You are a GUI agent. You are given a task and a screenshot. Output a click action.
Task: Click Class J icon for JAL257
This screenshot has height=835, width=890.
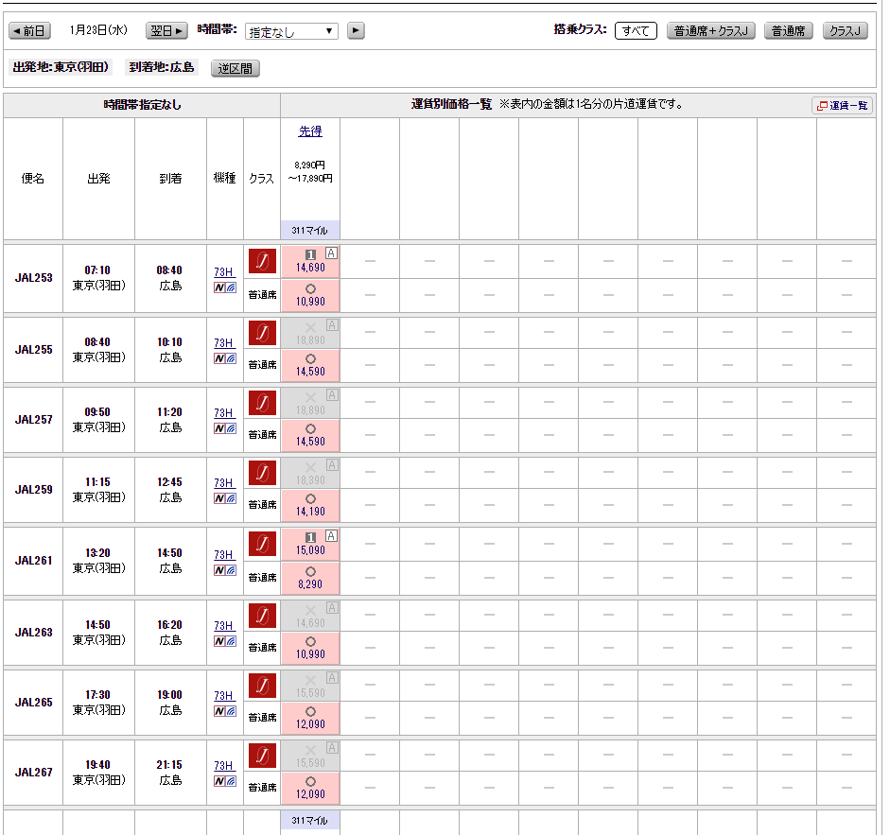[262, 403]
